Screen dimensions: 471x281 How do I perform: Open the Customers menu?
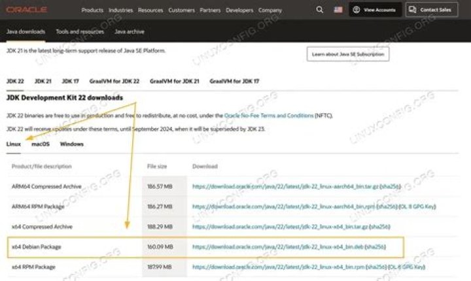coord(181,10)
